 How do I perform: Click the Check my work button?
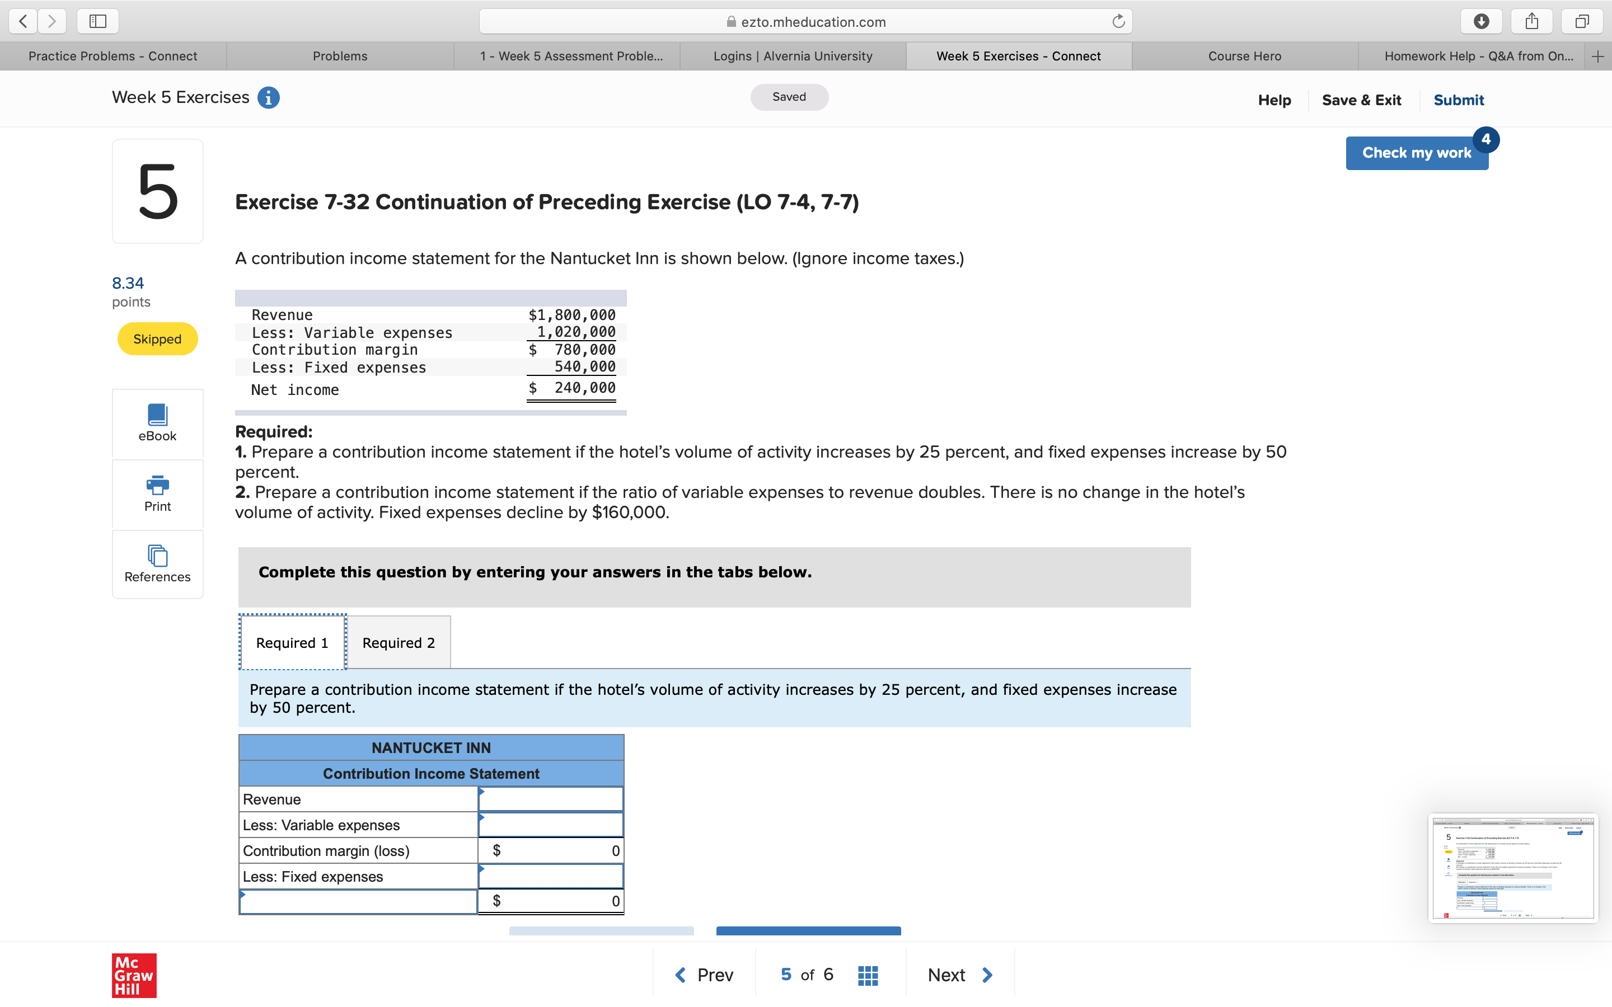coord(1417,153)
